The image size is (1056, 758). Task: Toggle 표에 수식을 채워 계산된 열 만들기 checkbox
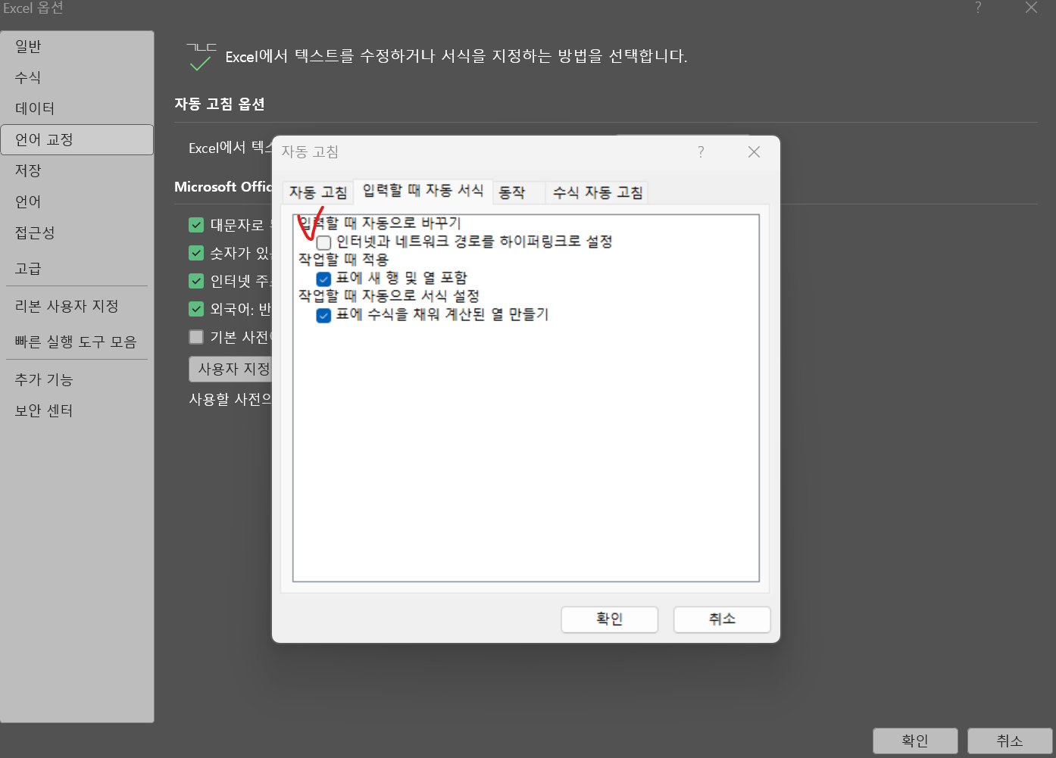click(x=323, y=315)
